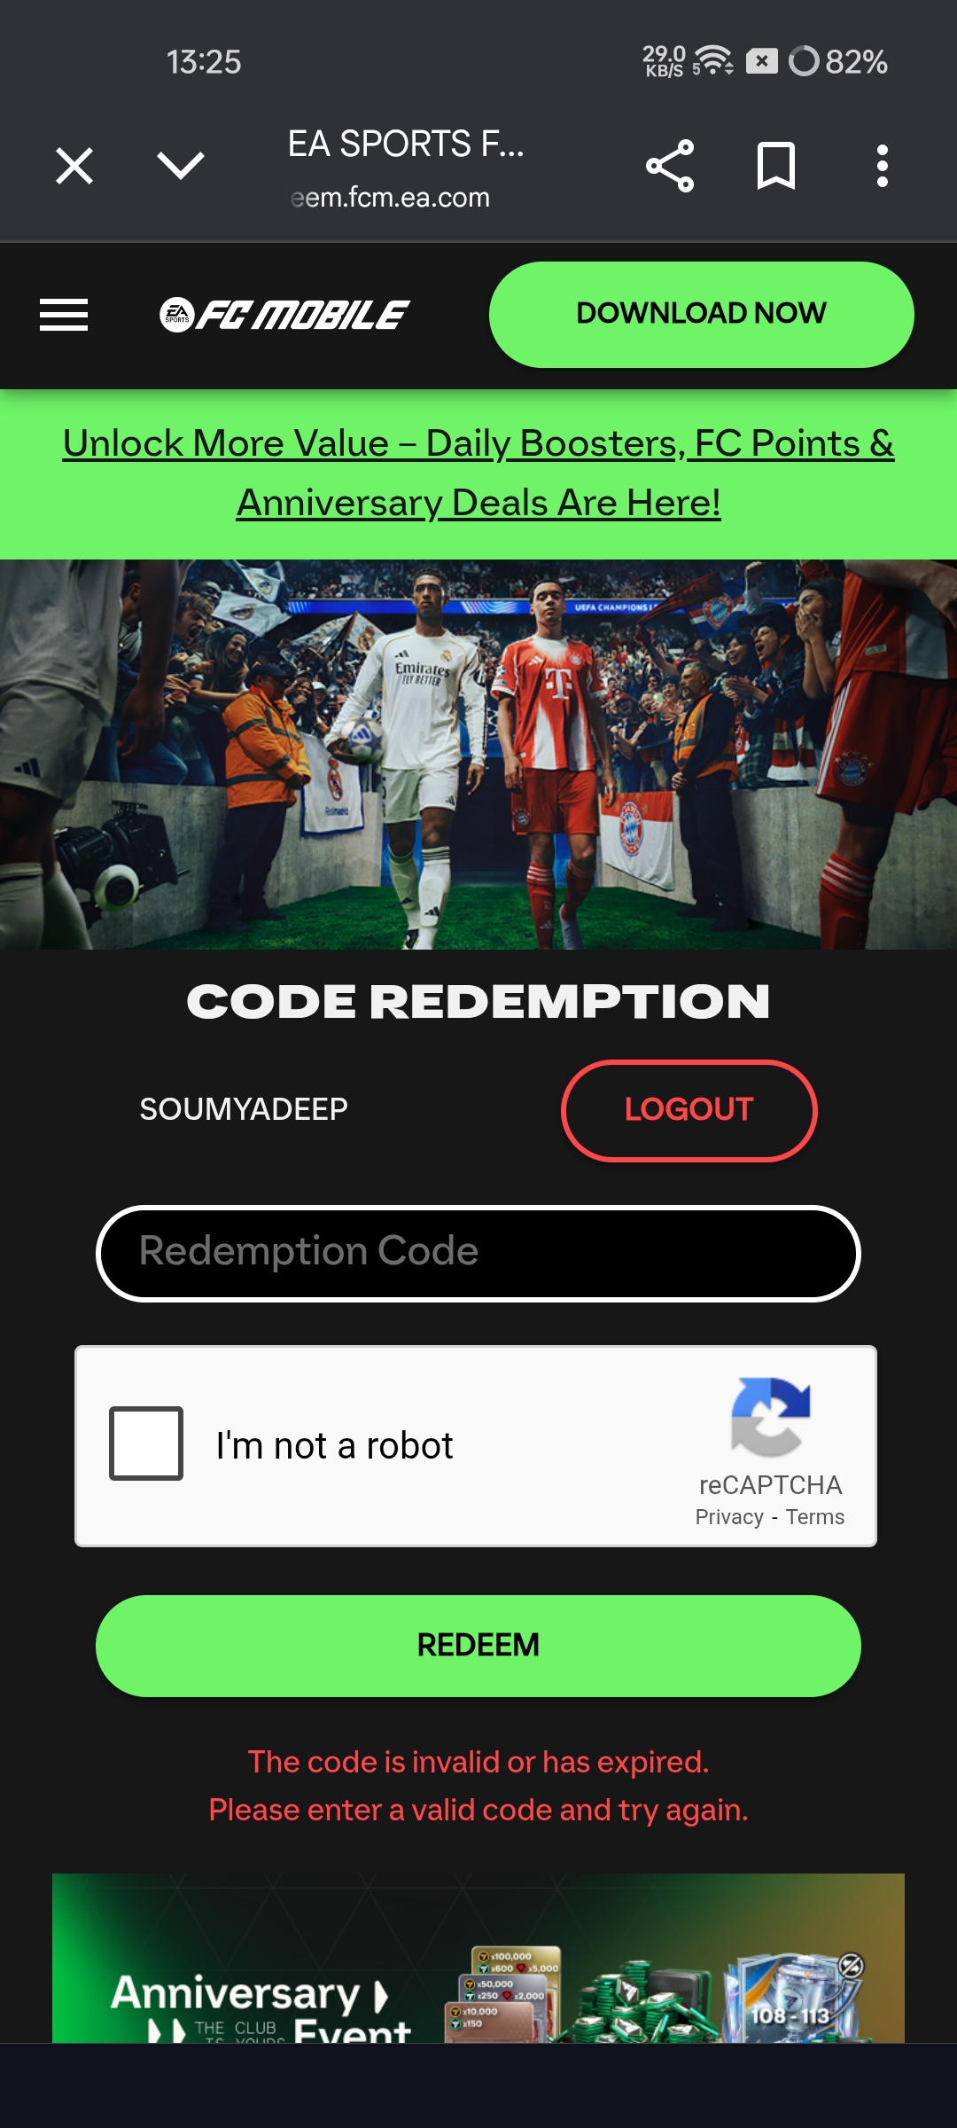Click the Download Now button

coord(702,314)
